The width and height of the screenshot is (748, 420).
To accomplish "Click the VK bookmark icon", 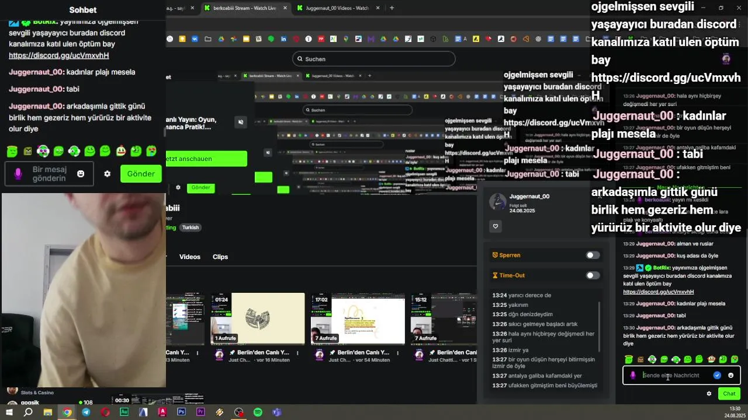I will click(195, 39).
